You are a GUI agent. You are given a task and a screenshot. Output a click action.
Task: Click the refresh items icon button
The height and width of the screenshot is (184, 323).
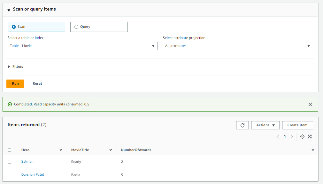(x=242, y=125)
